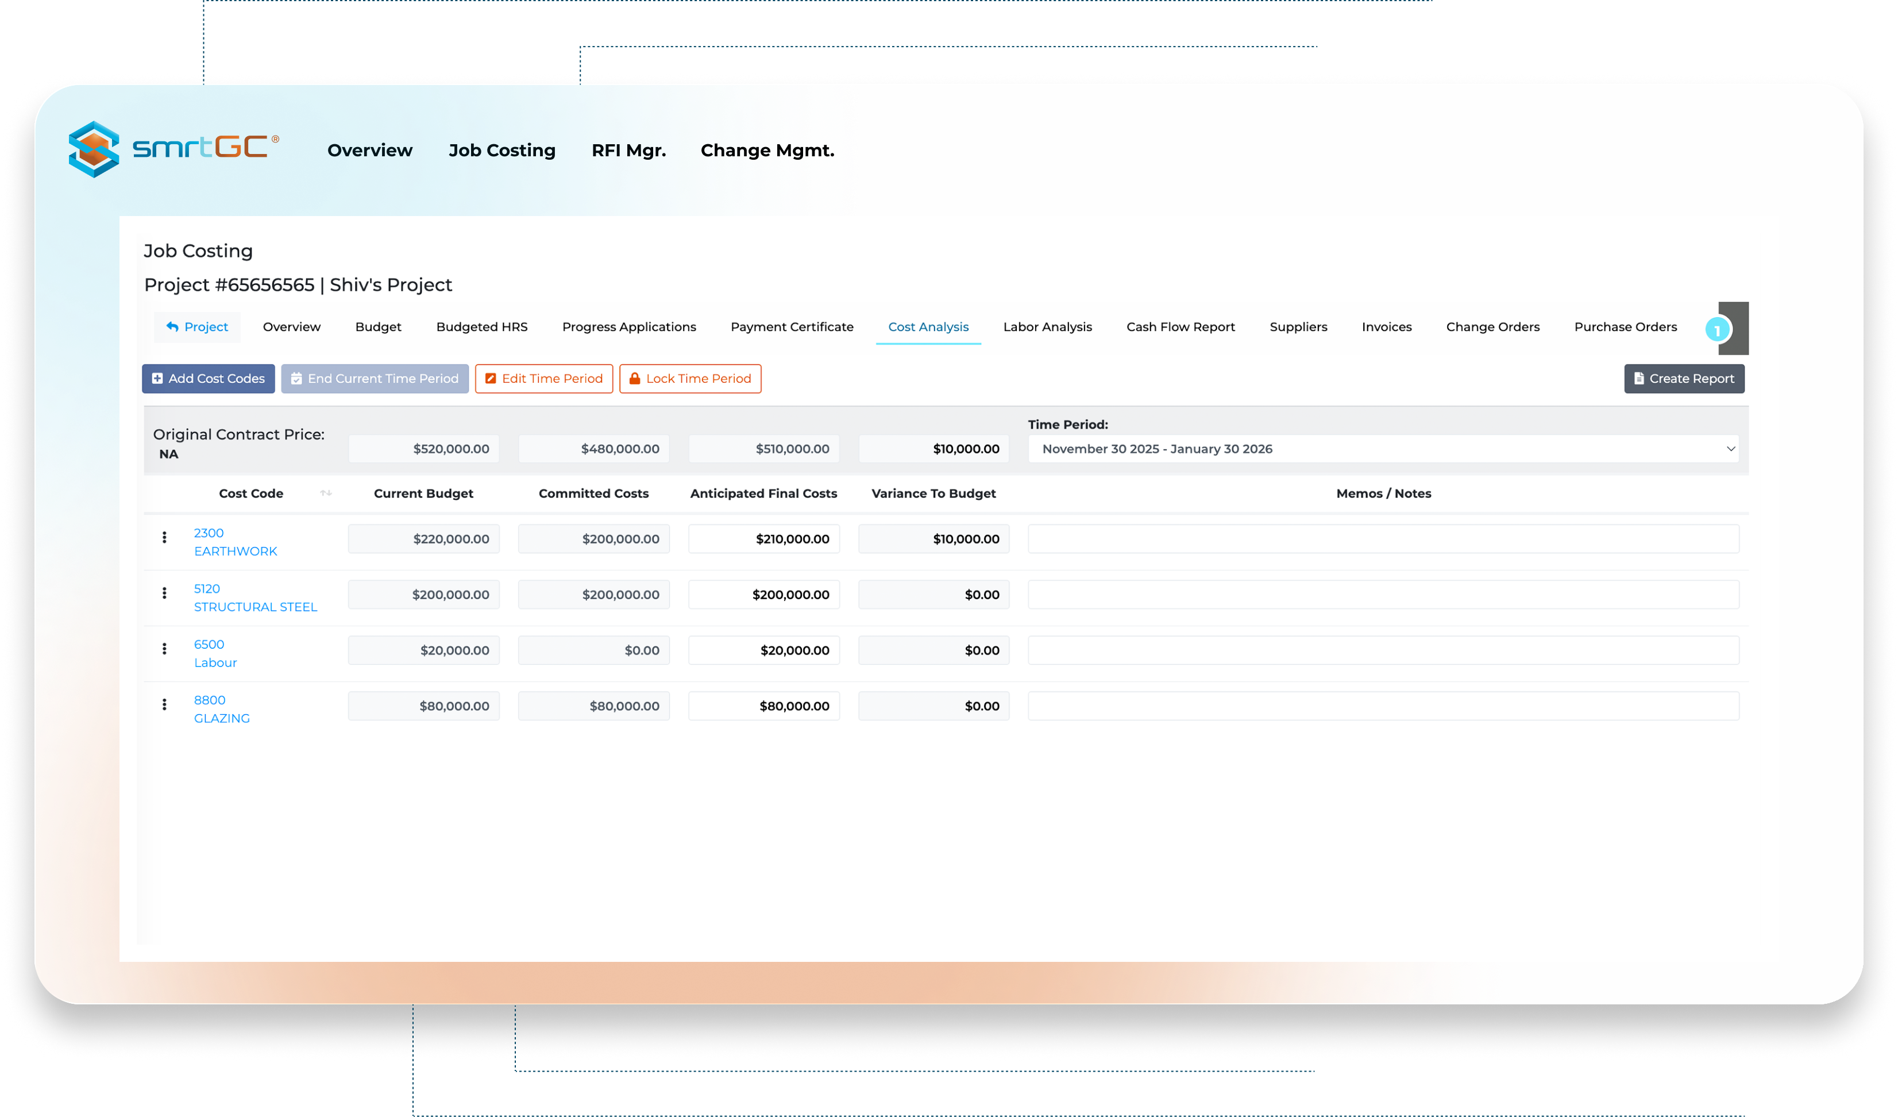Click the three-dot menu for 2300 Earthwork
Viewport: 1898px width, 1117px height.
(164, 538)
